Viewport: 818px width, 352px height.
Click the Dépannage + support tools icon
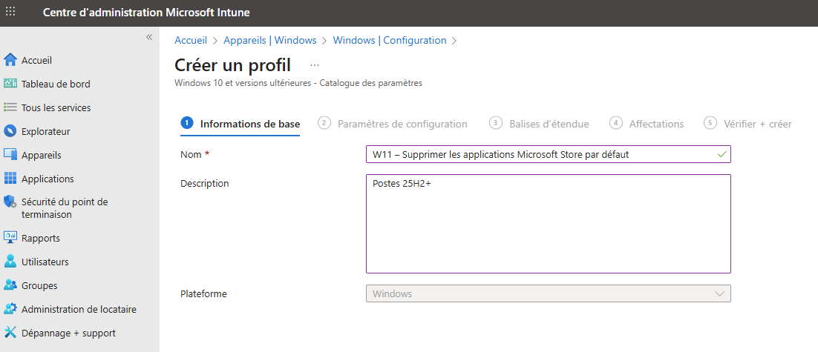point(10,333)
